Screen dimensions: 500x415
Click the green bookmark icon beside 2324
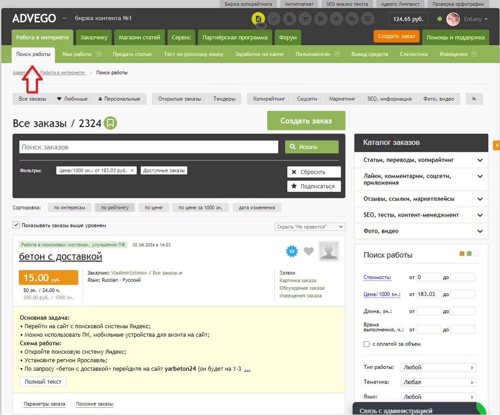point(110,123)
